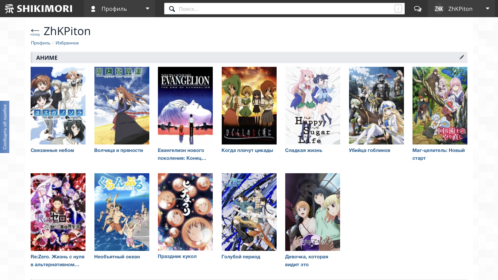Screen dimensions: 498x280
Task: Click the search magnifier icon
Action: pyautogui.click(x=172, y=9)
